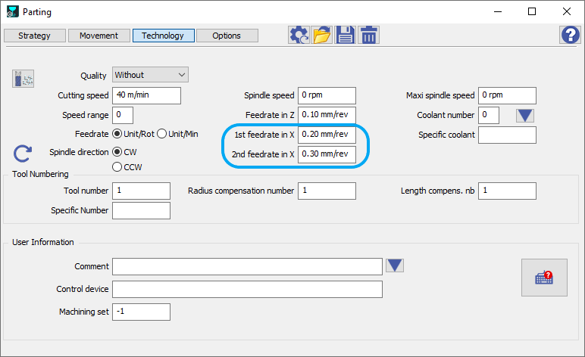Click the tool icon beside Quality
This screenshot has width=585, height=357.
click(x=23, y=79)
